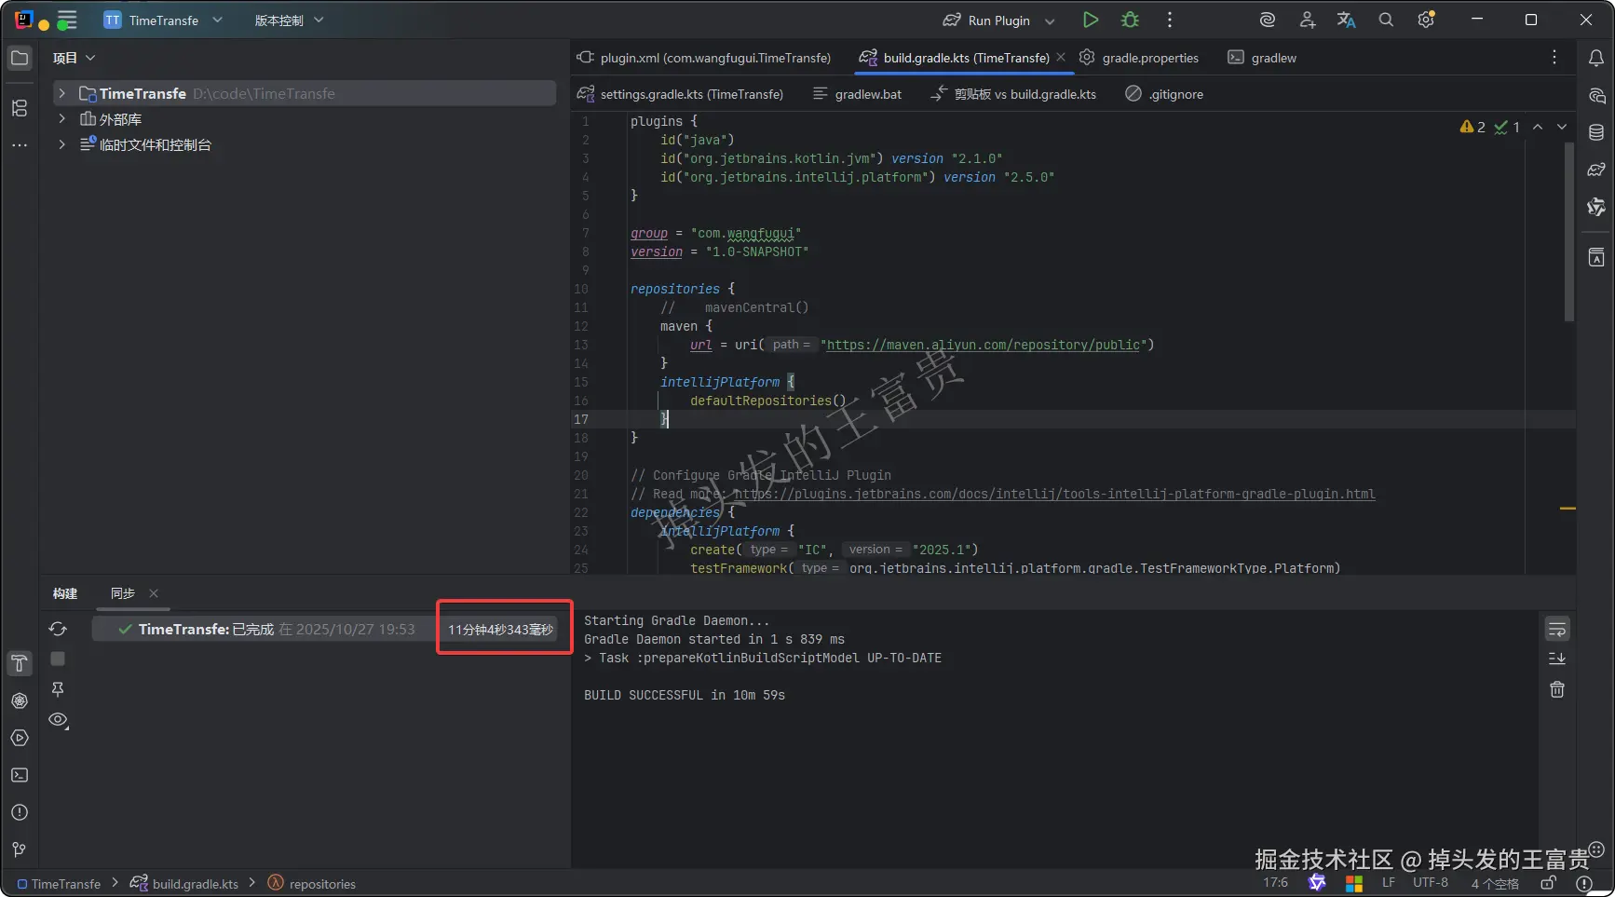Click the 版本控制 menu button
The image size is (1615, 897).
click(x=289, y=20)
